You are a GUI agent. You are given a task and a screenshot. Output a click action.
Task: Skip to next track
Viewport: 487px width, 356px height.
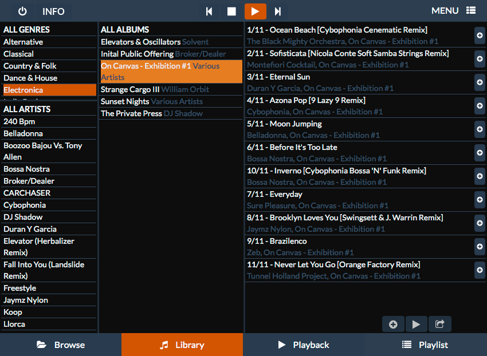[278, 11]
